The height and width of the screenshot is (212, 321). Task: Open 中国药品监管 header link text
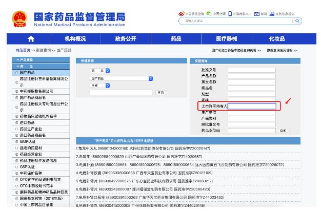[x=194, y=14]
